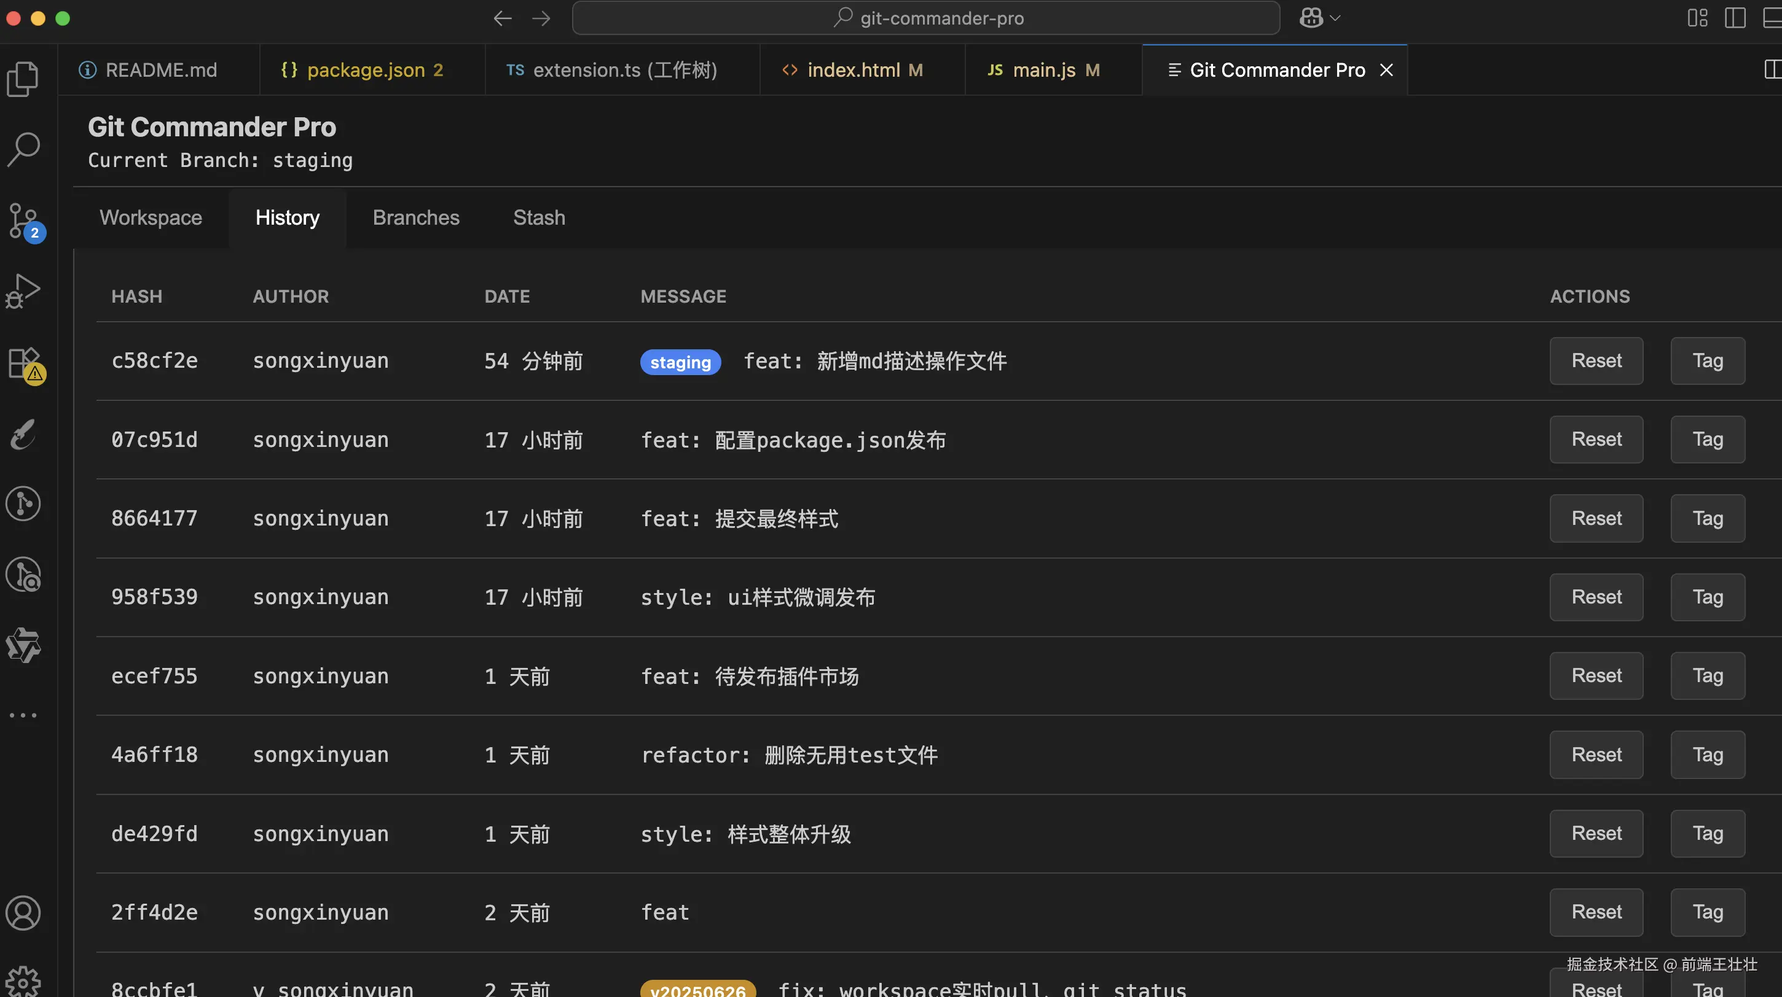The width and height of the screenshot is (1782, 997).
Task: Click the git-commander-pro command center search
Action: click(927, 18)
